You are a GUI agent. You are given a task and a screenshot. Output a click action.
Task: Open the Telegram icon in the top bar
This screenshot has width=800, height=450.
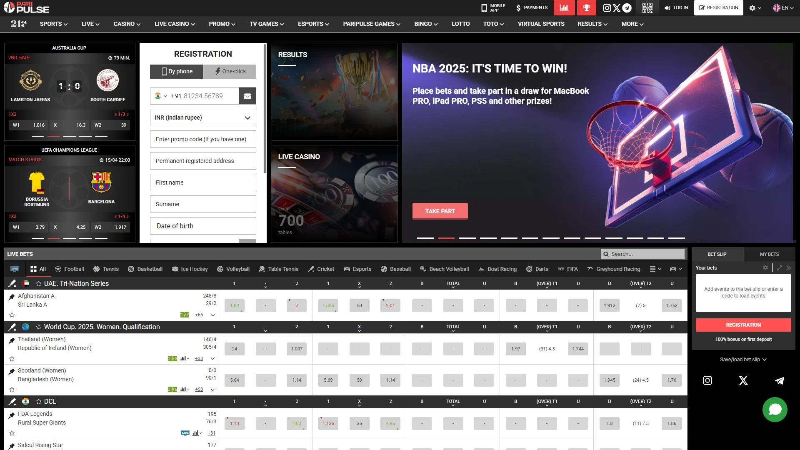tap(627, 7)
